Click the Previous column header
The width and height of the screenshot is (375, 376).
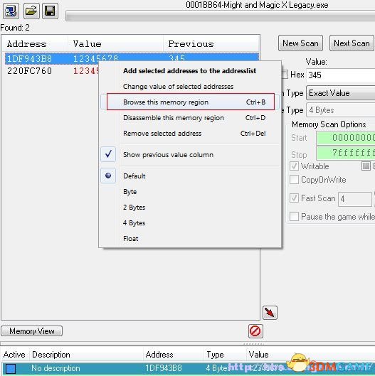[211, 44]
